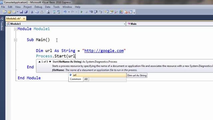213x120 pixels.
Task: Open toolbar options overflow arrow
Action: pyautogui.click(x=134, y=12)
